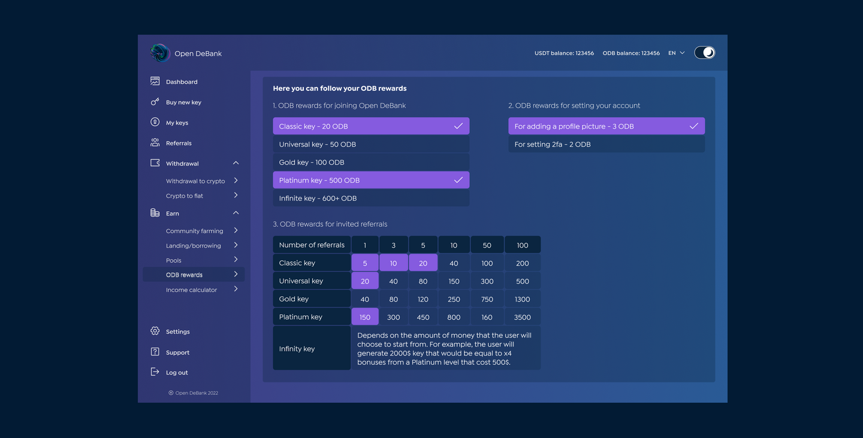Click the Support question mark icon

[155, 352]
